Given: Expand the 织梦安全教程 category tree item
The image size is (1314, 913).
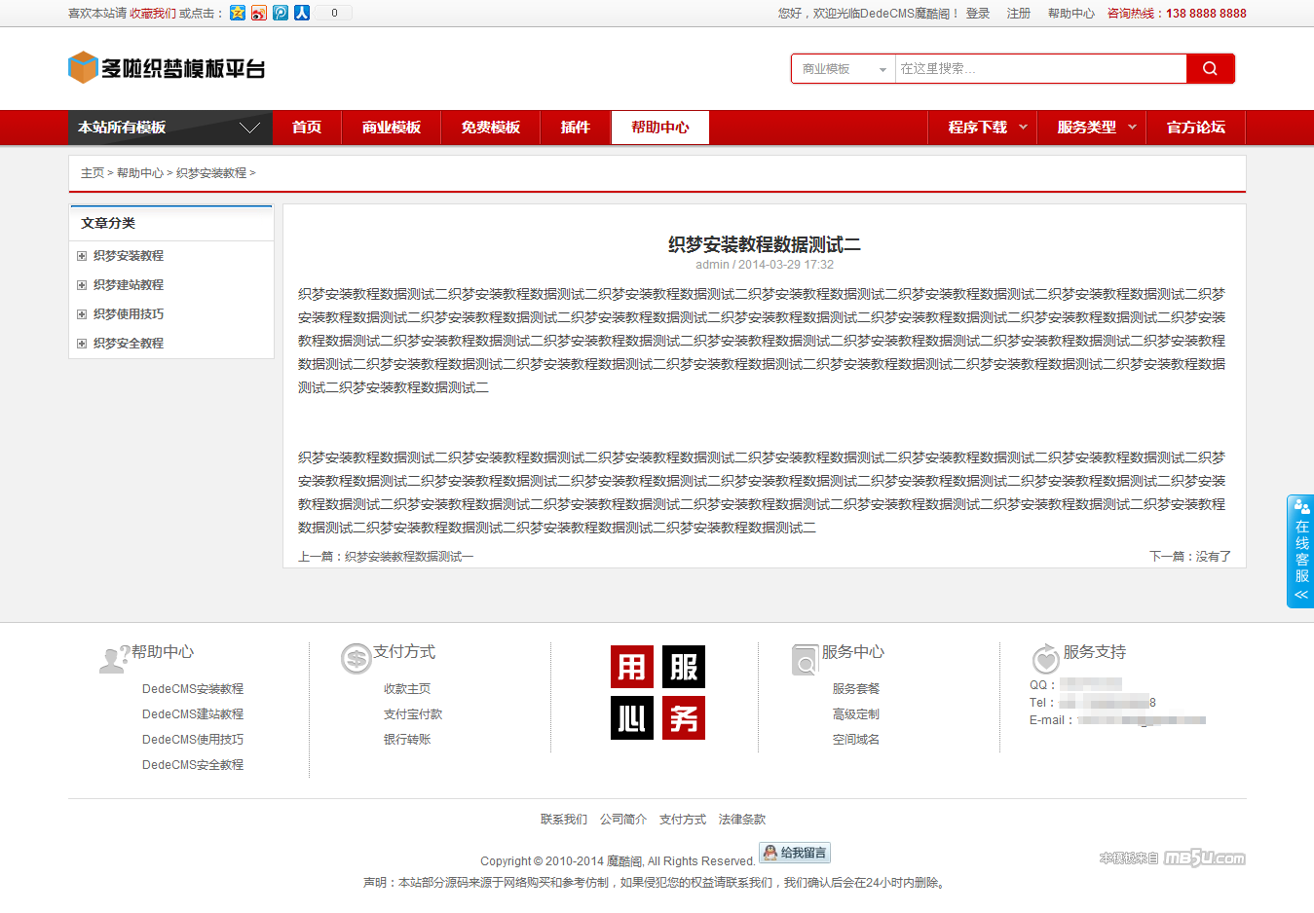Looking at the screenshot, I should [83, 344].
